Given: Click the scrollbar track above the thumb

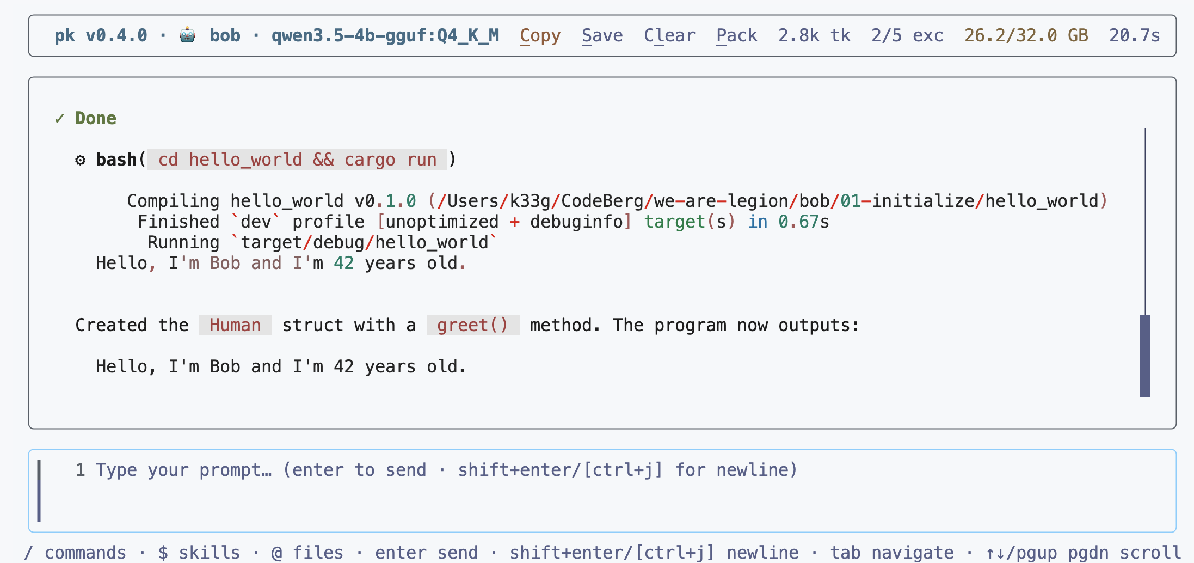Looking at the screenshot, I should 1145,221.
